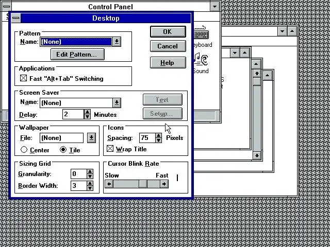The width and height of the screenshot is (330, 247).
Task: Increase Granularity with up arrow
Action: click(90, 171)
